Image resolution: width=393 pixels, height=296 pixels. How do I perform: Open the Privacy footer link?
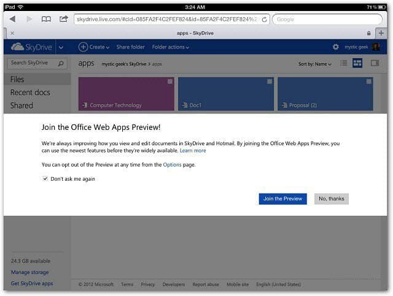147,284
